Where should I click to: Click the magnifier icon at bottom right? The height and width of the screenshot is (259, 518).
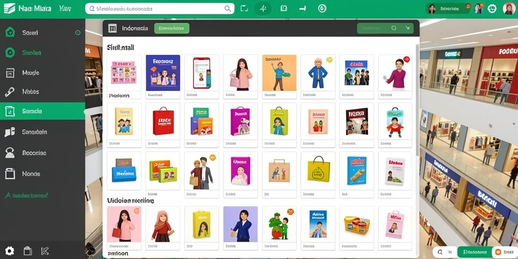[x=441, y=253]
